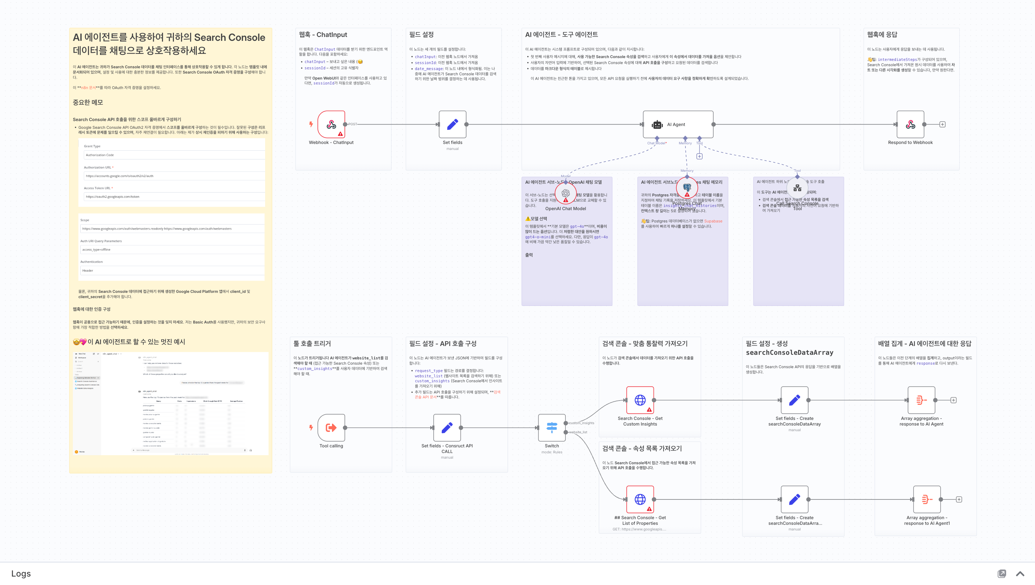Open the n8n docs link in sticky note

88,88
